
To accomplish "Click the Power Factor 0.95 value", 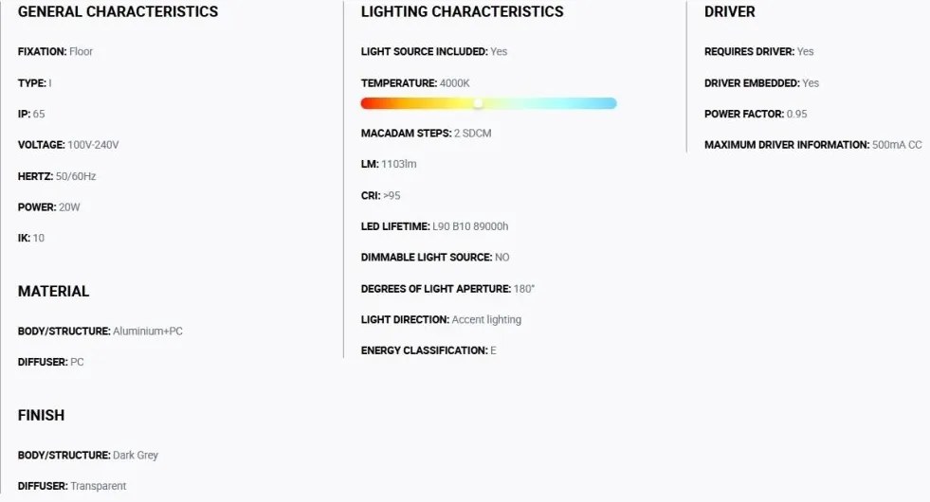I will point(796,115).
